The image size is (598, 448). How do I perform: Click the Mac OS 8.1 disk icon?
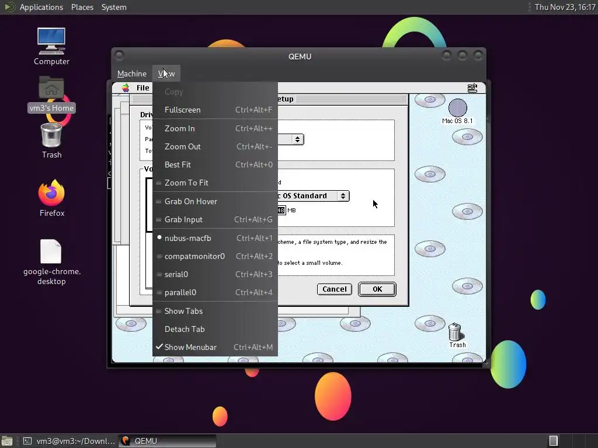coord(457,108)
